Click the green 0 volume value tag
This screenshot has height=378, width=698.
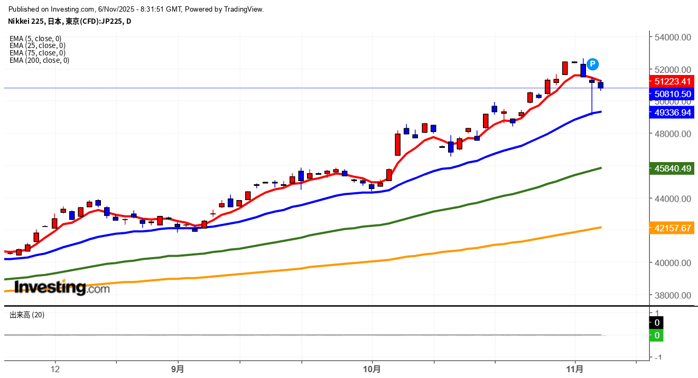pos(657,335)
